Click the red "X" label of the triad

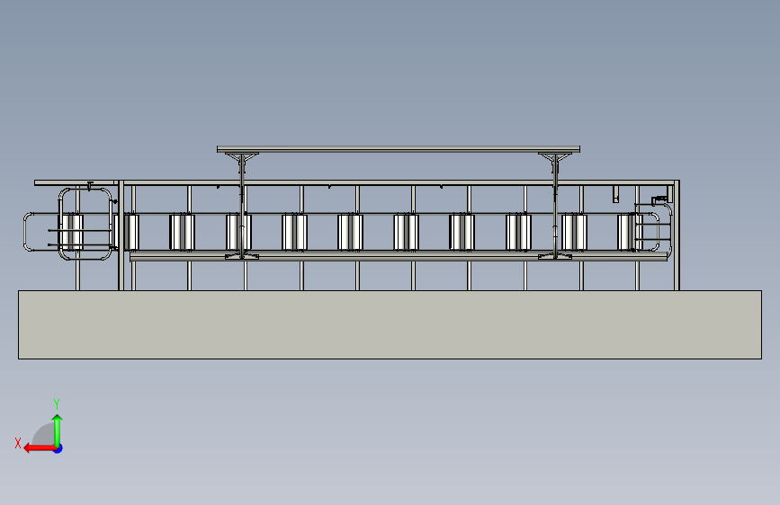(18, 443)
